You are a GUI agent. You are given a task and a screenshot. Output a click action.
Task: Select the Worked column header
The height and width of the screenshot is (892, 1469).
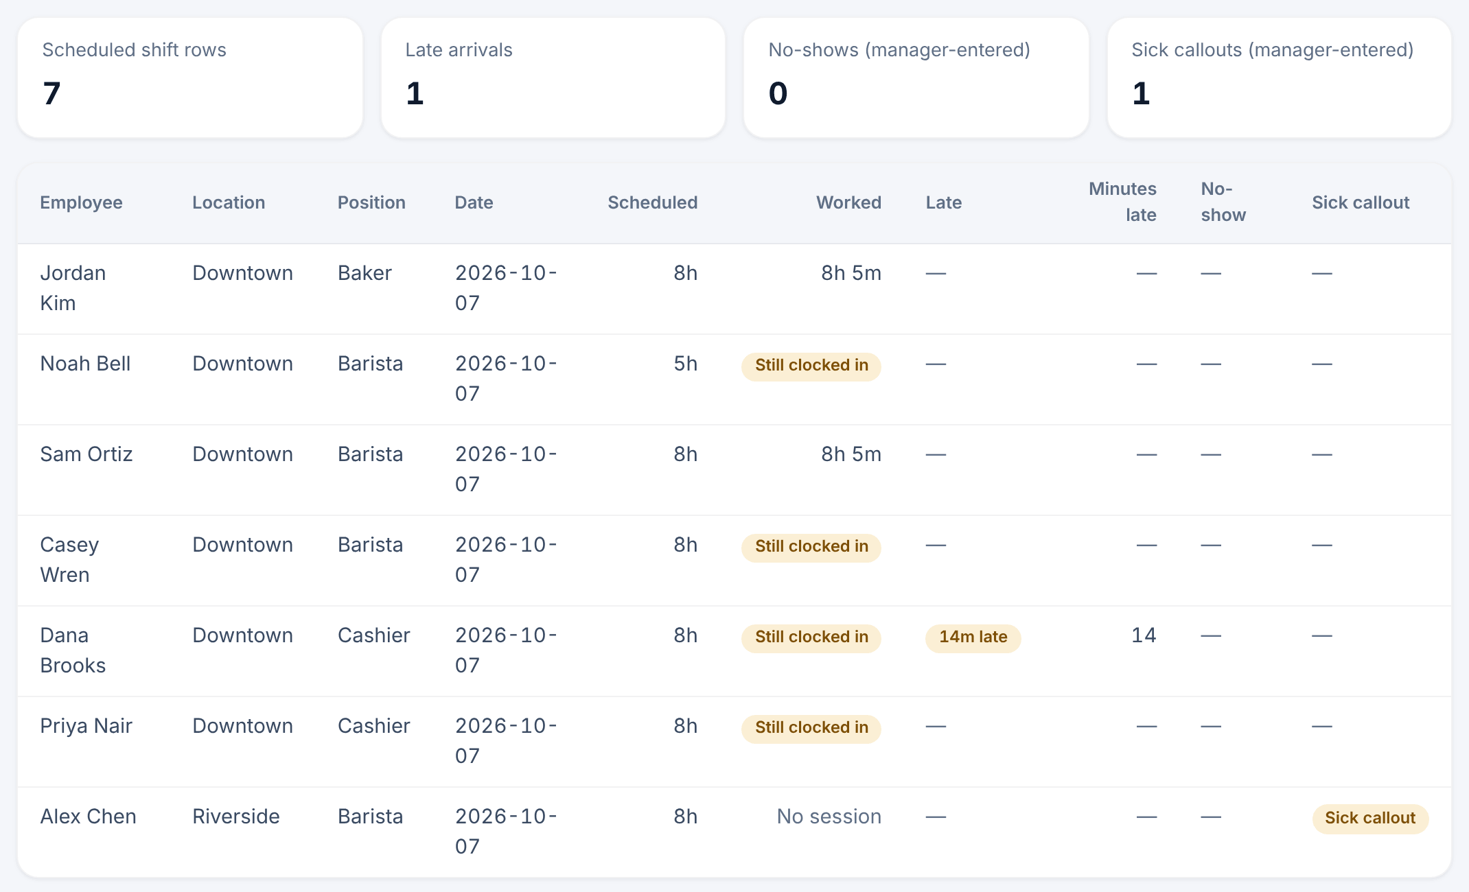pos(848,202)
